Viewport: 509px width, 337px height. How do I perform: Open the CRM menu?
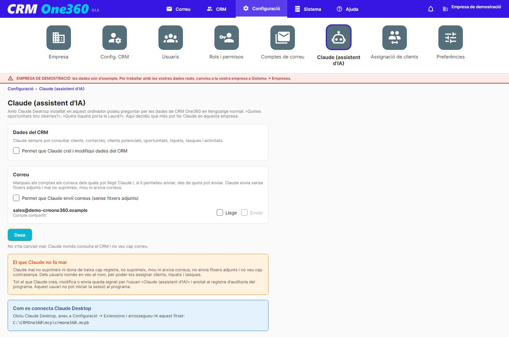(217, 9)
